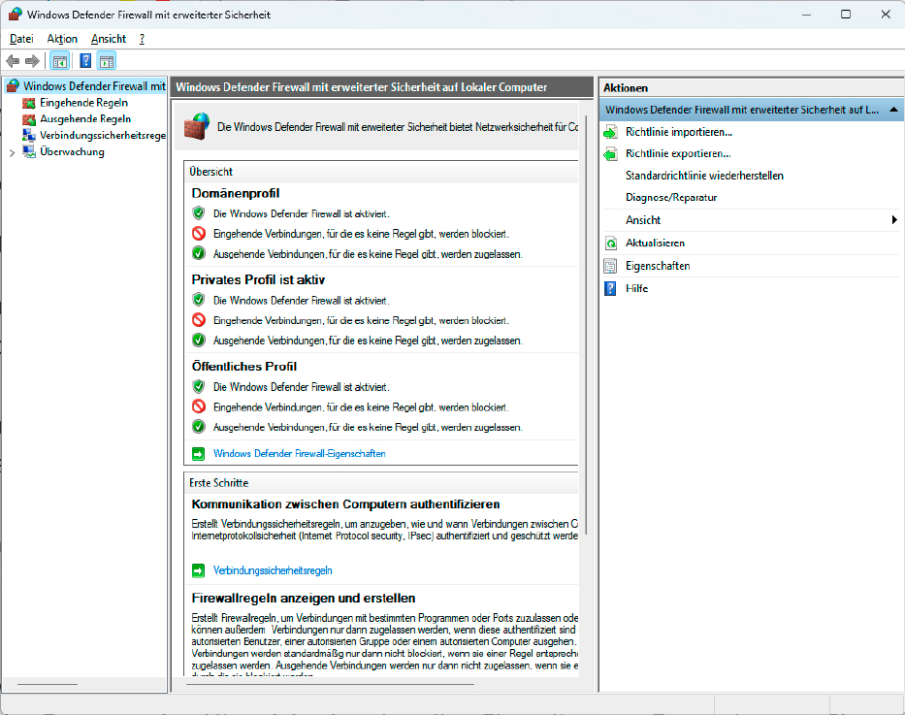This screenshot has width=905, height=715.
Task: Click the Privates Profil ist aktiv heading
Action: (258, 279)
